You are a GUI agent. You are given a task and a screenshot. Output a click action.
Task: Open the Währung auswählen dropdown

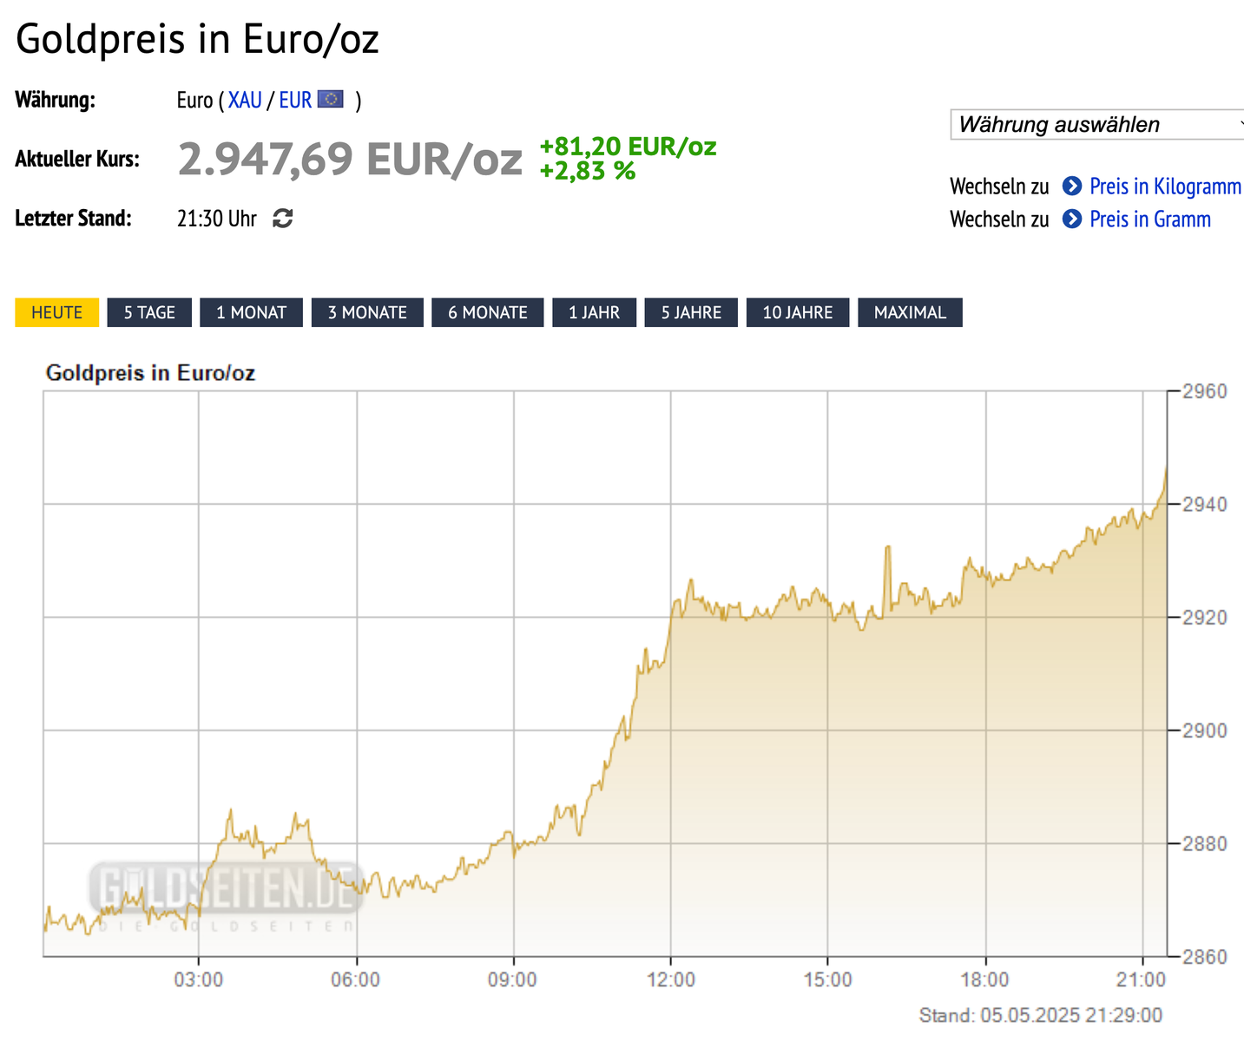tap(1097, 125)
